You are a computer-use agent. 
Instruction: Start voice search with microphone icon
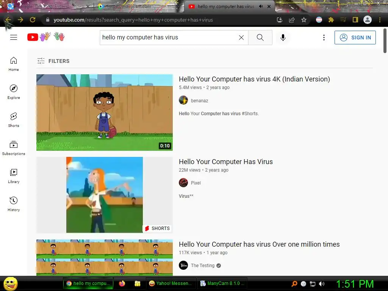point(283,38)
